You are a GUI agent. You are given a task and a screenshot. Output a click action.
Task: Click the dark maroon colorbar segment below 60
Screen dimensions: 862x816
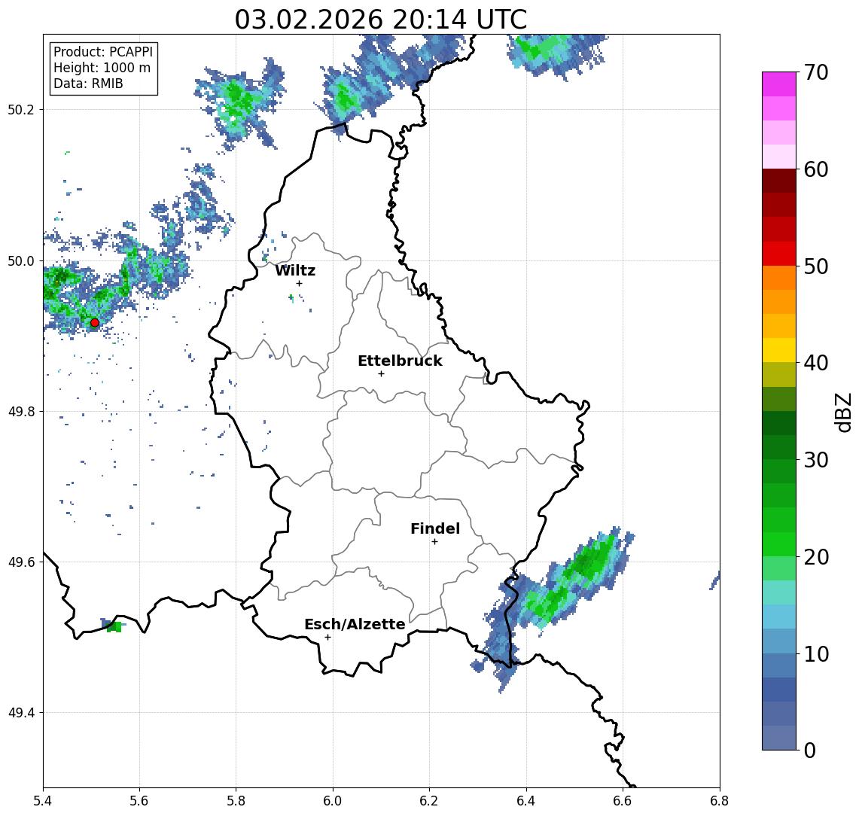click(779, 181)
